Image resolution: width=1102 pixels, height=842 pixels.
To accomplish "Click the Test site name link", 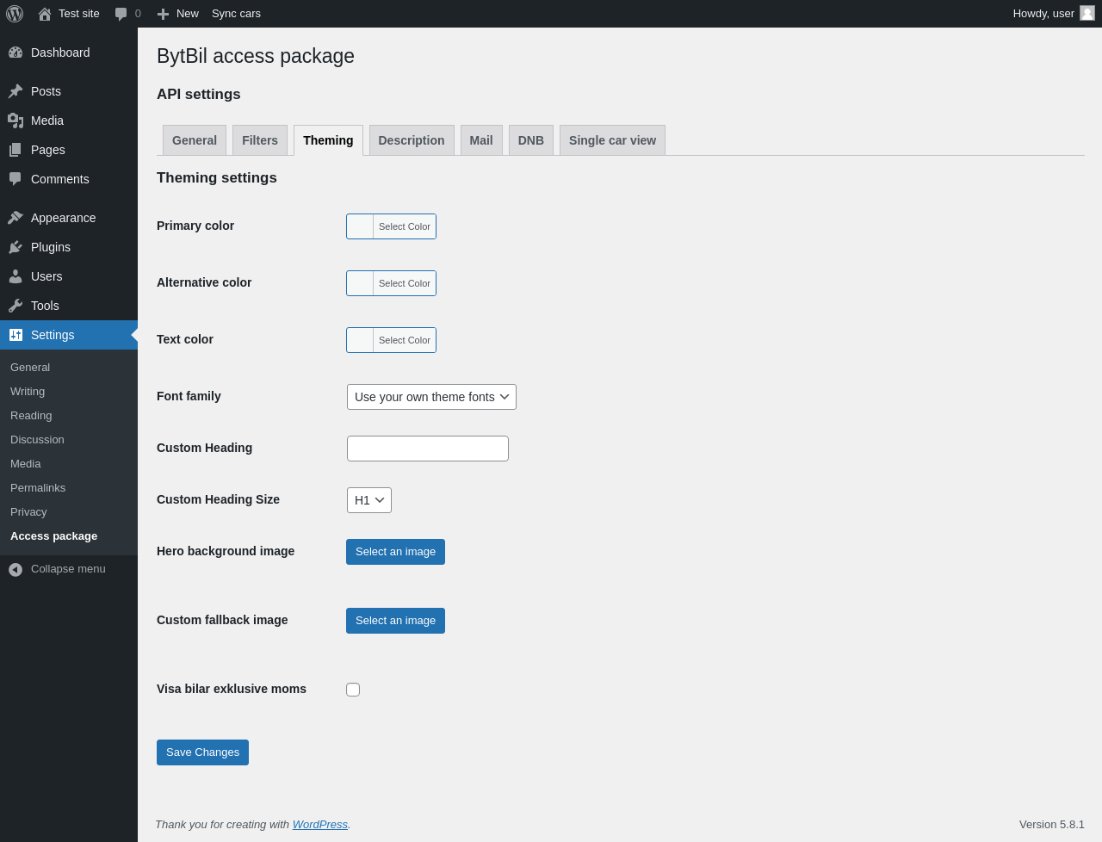I will click(79, 14).
